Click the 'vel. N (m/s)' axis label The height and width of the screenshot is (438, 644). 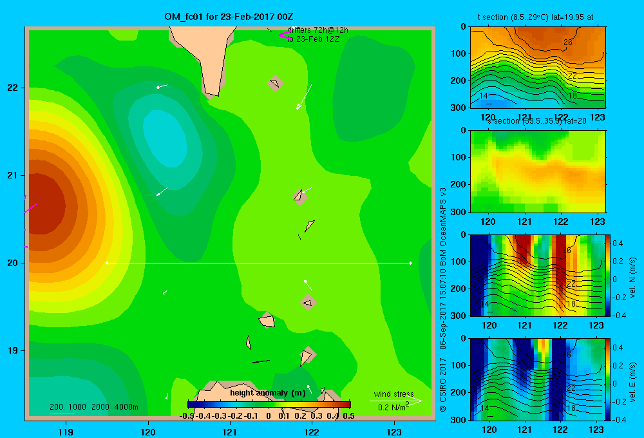(x=632, y=278)
